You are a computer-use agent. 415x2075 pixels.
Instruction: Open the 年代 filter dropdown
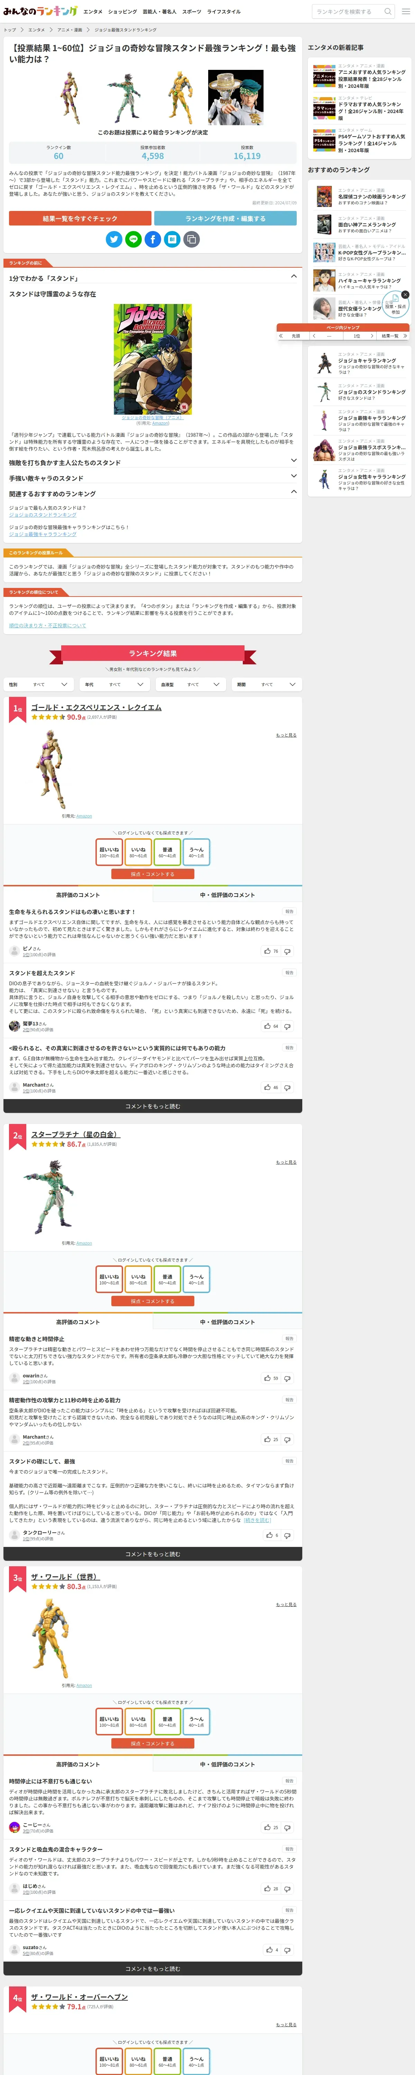[x=115, y=685]
